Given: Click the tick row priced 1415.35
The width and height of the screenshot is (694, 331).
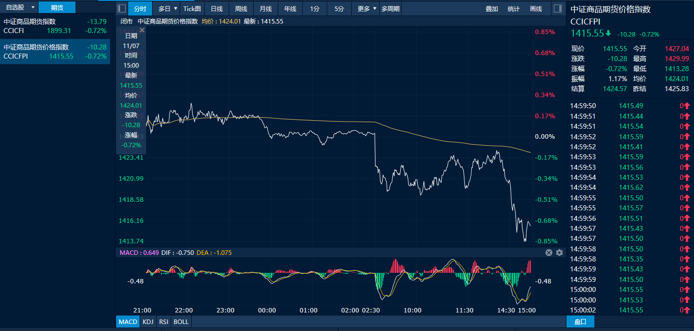Looking at the screenshot, I should pos(630,259).
